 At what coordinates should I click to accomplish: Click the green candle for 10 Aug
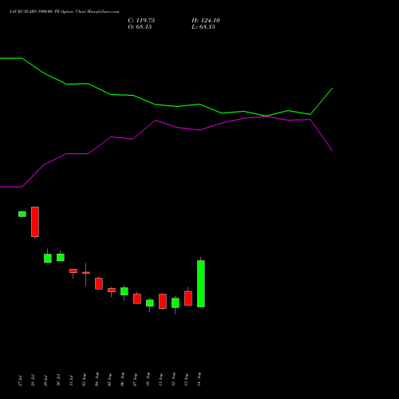pyautogui.click(x=150, y=303)
